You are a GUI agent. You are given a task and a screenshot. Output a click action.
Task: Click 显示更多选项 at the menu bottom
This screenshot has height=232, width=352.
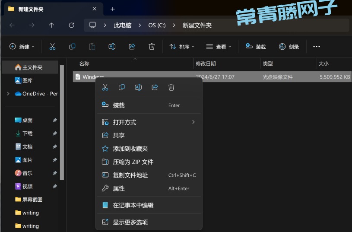(x=130, y=222)
